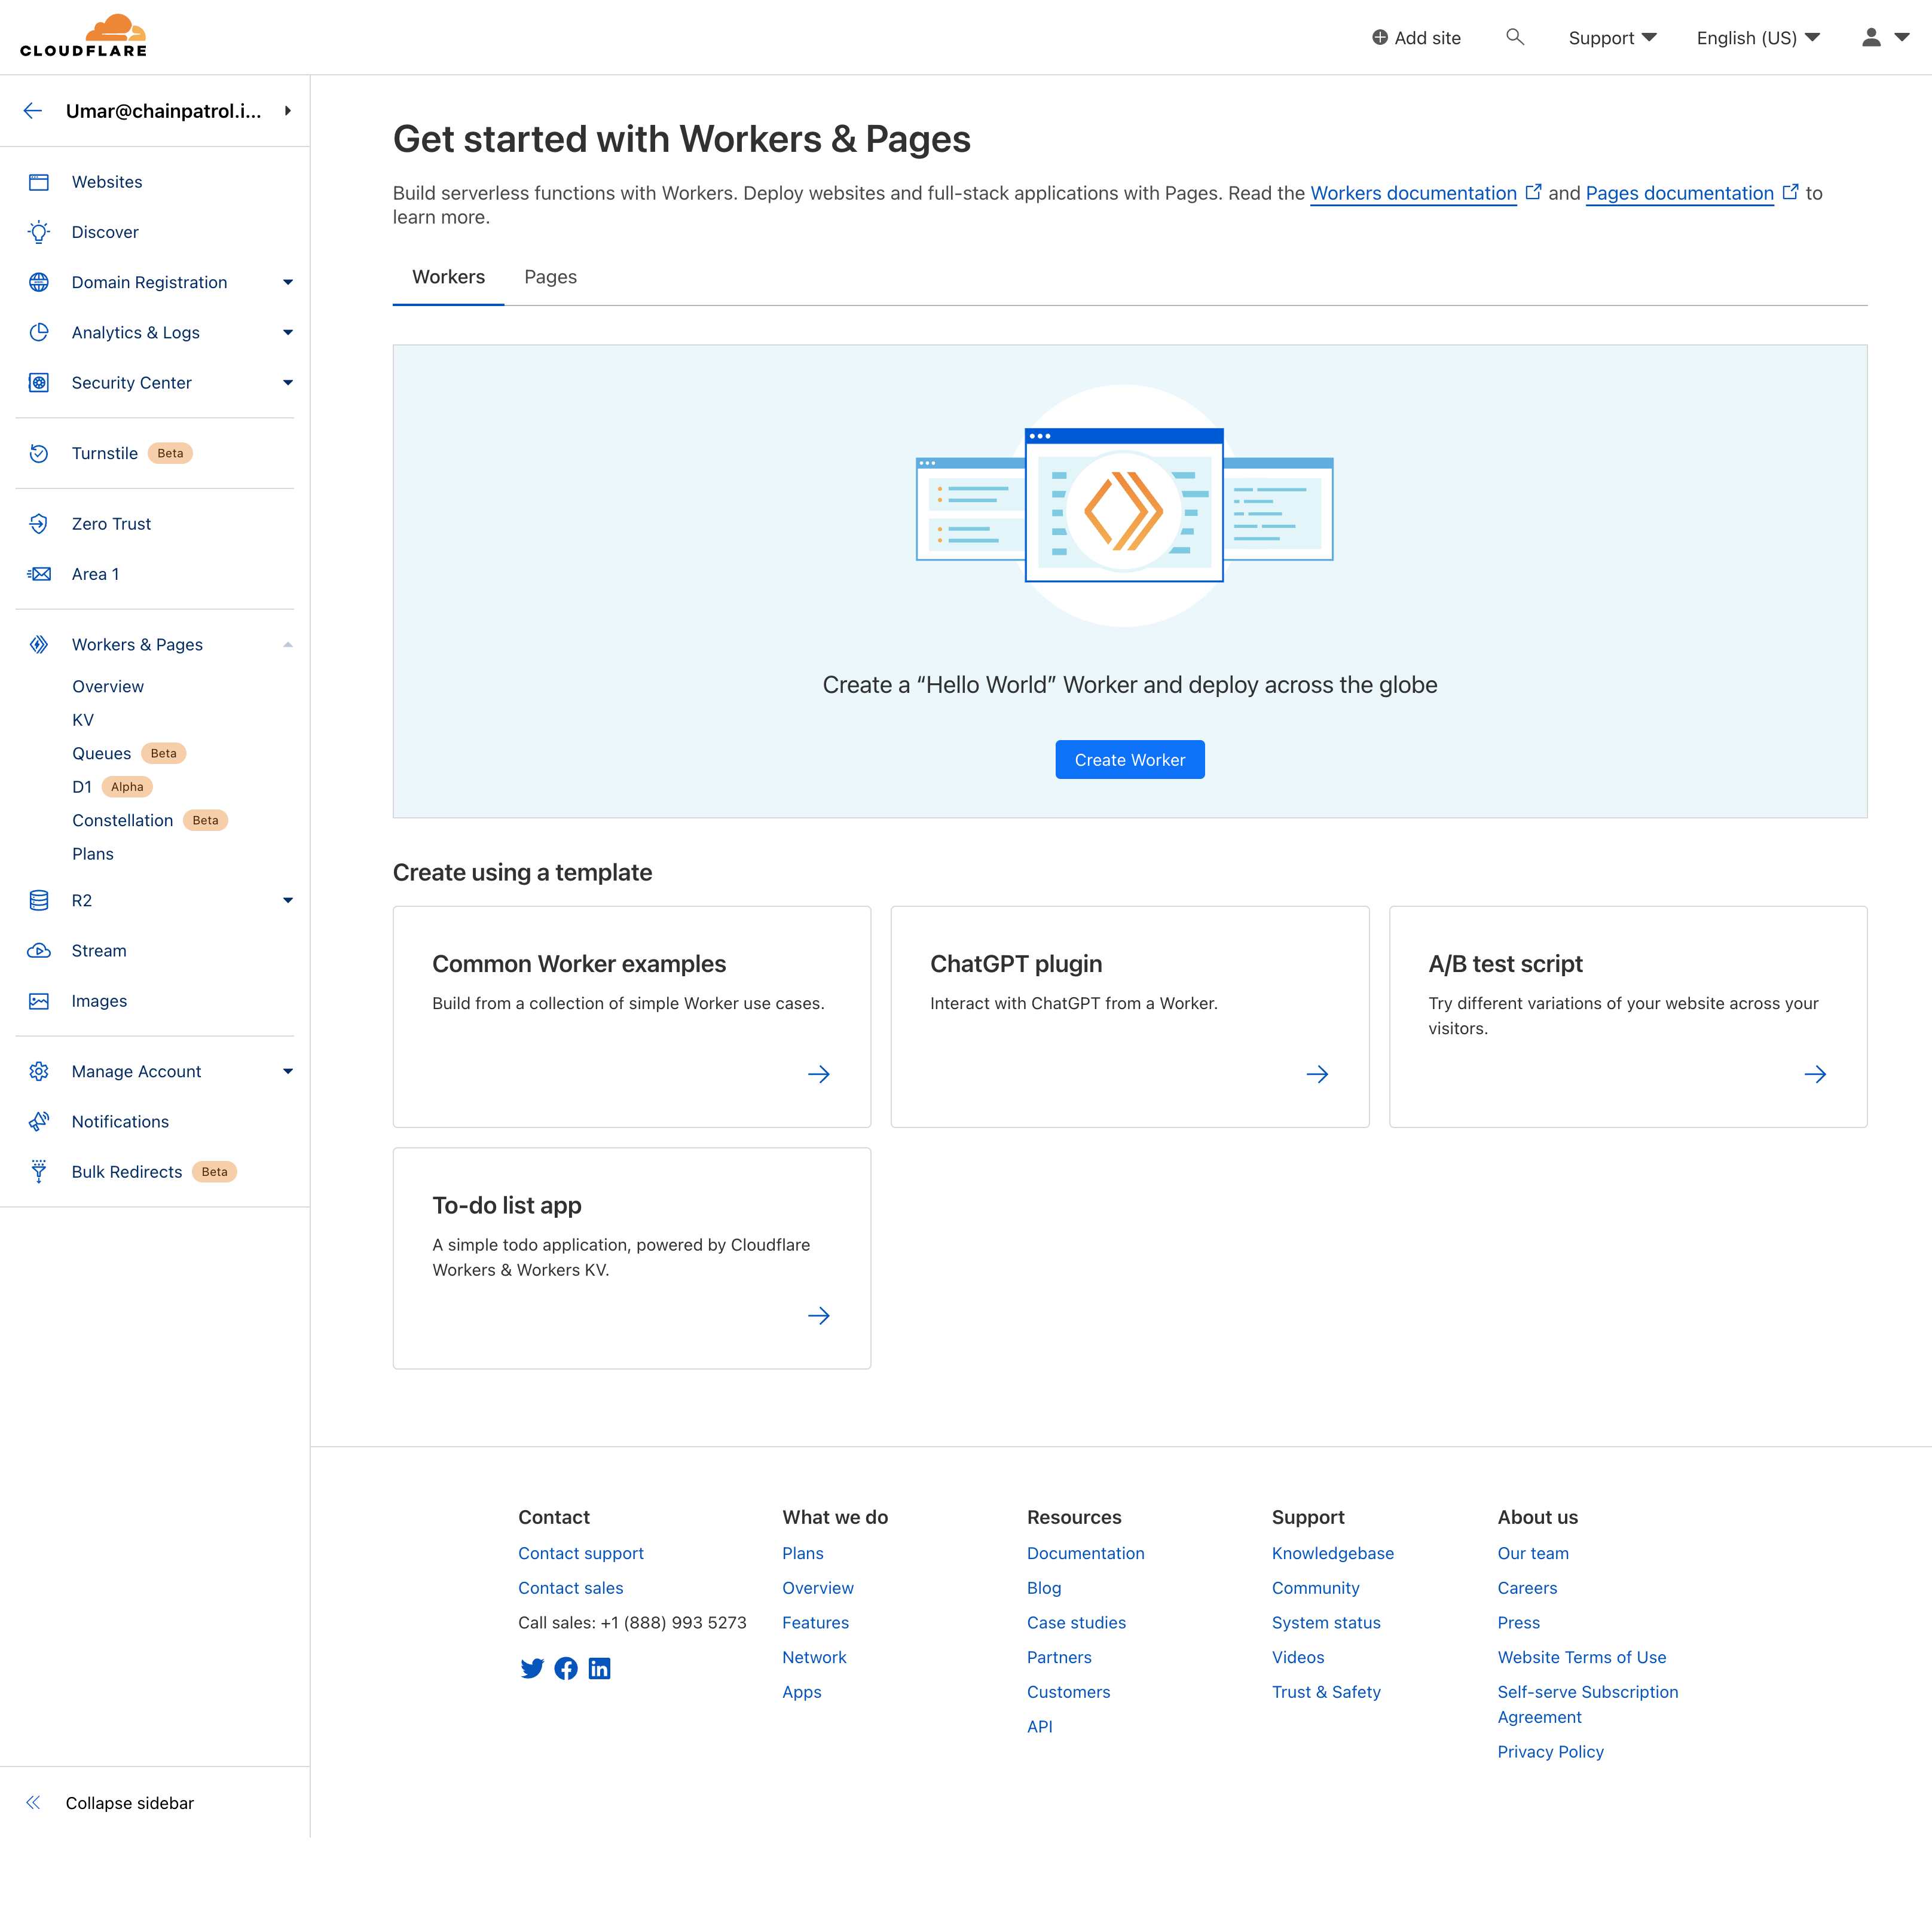
Task: Click the Create Worker button
Action: pos(1129,759)
